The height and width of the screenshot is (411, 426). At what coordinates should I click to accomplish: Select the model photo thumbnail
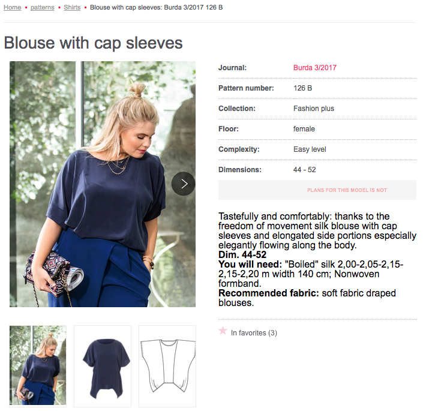pyautogui.click(x=38, y=365)
